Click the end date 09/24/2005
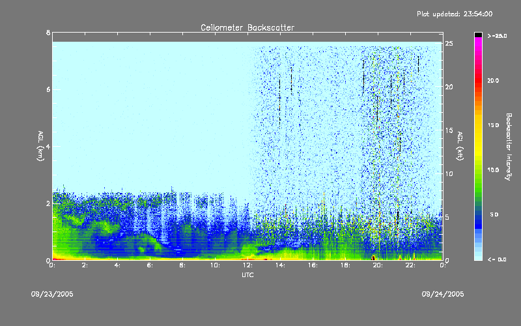 (x=443, y=294)
